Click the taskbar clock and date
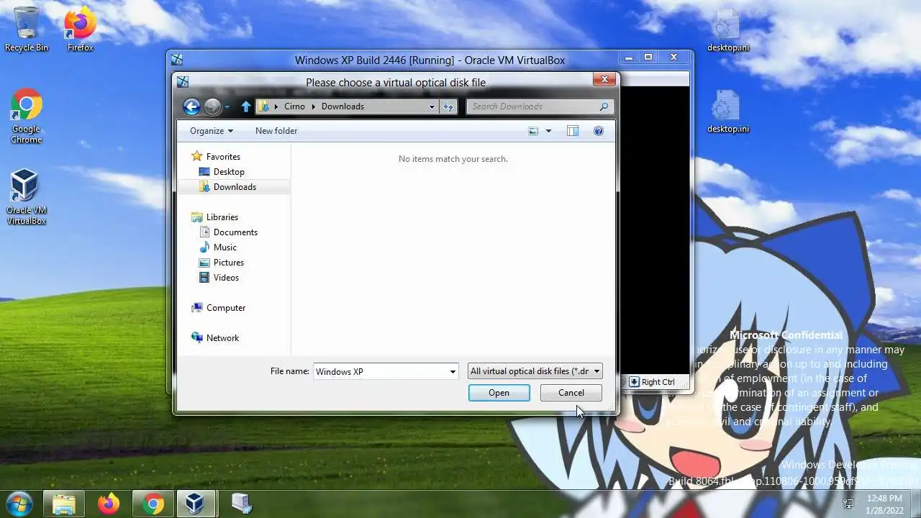The image size is (921, 518). click(x=884, y=504)
